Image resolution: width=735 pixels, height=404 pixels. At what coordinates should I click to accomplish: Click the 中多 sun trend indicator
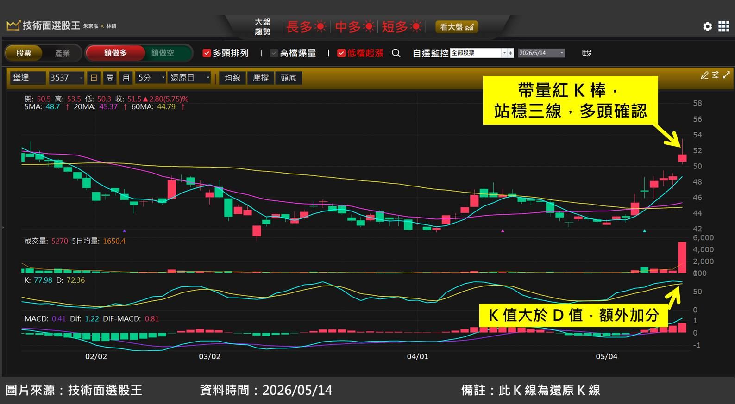click(355, 27)
